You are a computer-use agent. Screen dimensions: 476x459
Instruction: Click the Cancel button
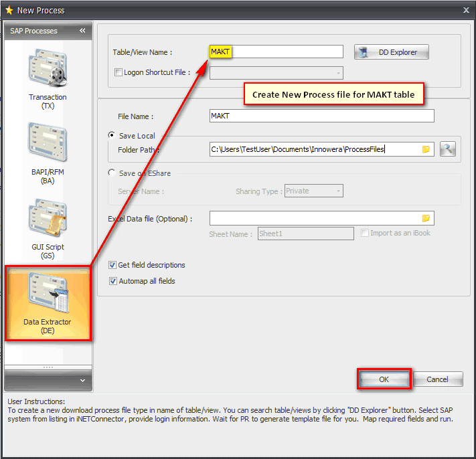point(437,379)
